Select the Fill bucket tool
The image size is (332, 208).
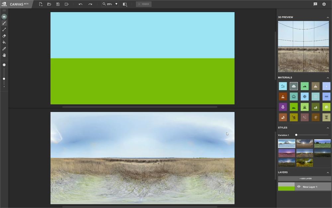click(4, 42)
